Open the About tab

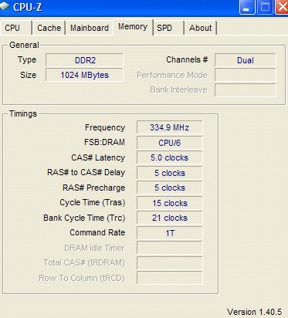pyautogui.click(x=201, y=28)
